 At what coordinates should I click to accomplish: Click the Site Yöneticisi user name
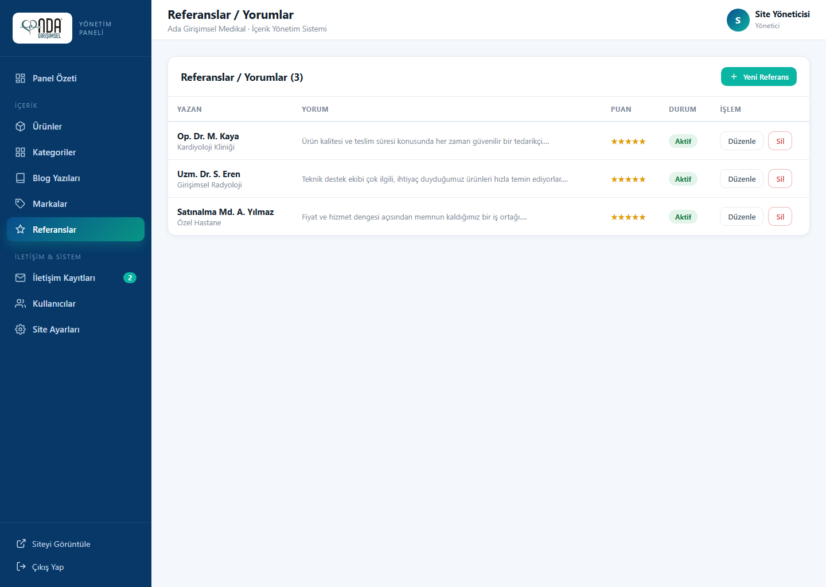coord(782,14)
